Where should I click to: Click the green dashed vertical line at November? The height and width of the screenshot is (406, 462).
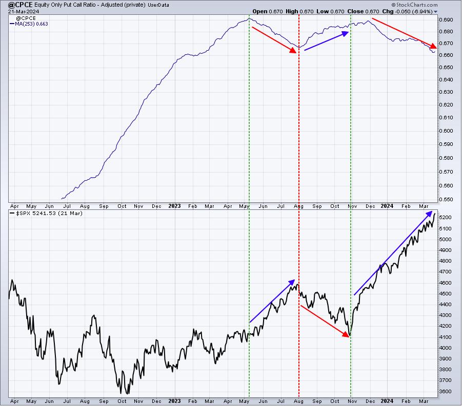(351, 206)
